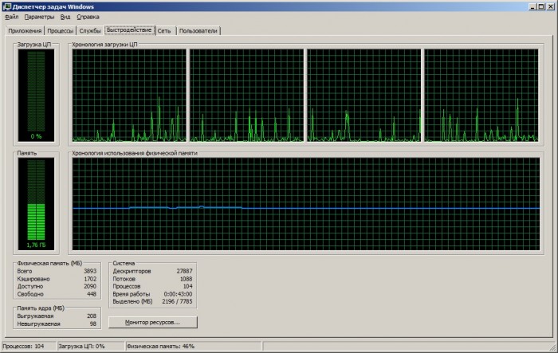Minimize the Task Manager window
Image resolution: width=558 pixels, height=353 pixels.
click(x=532, y=6)
